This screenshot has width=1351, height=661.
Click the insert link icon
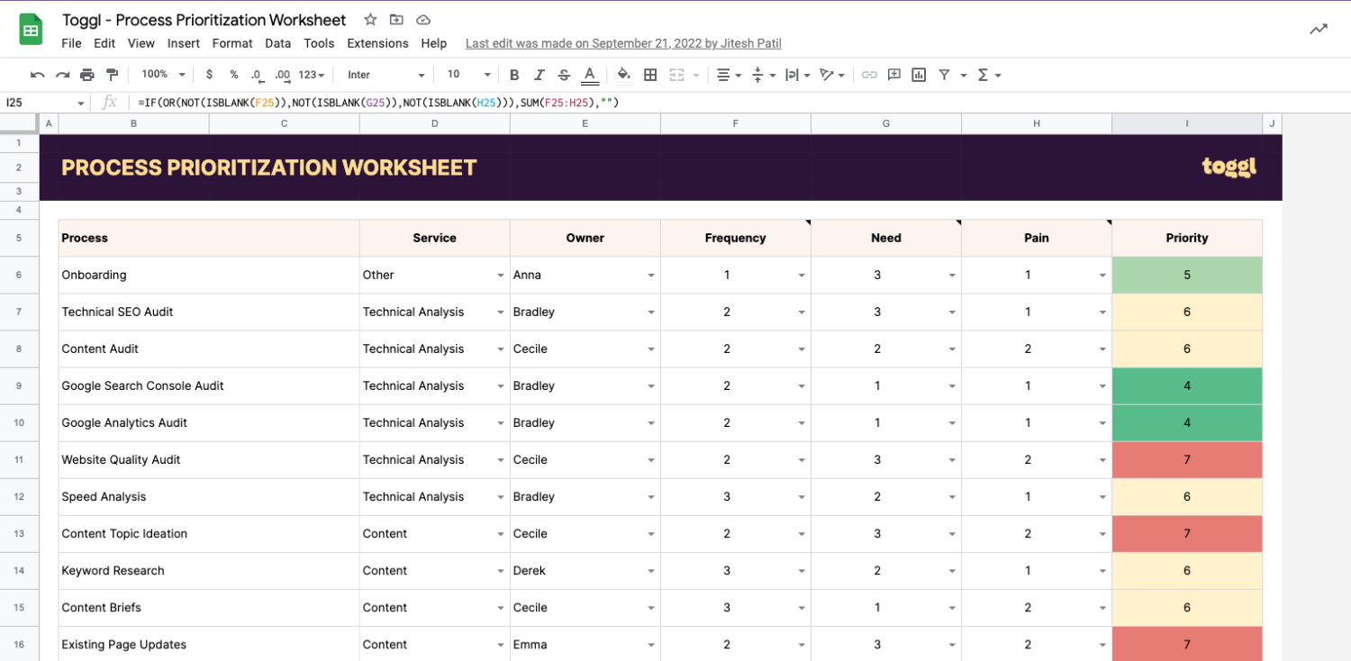869,75
